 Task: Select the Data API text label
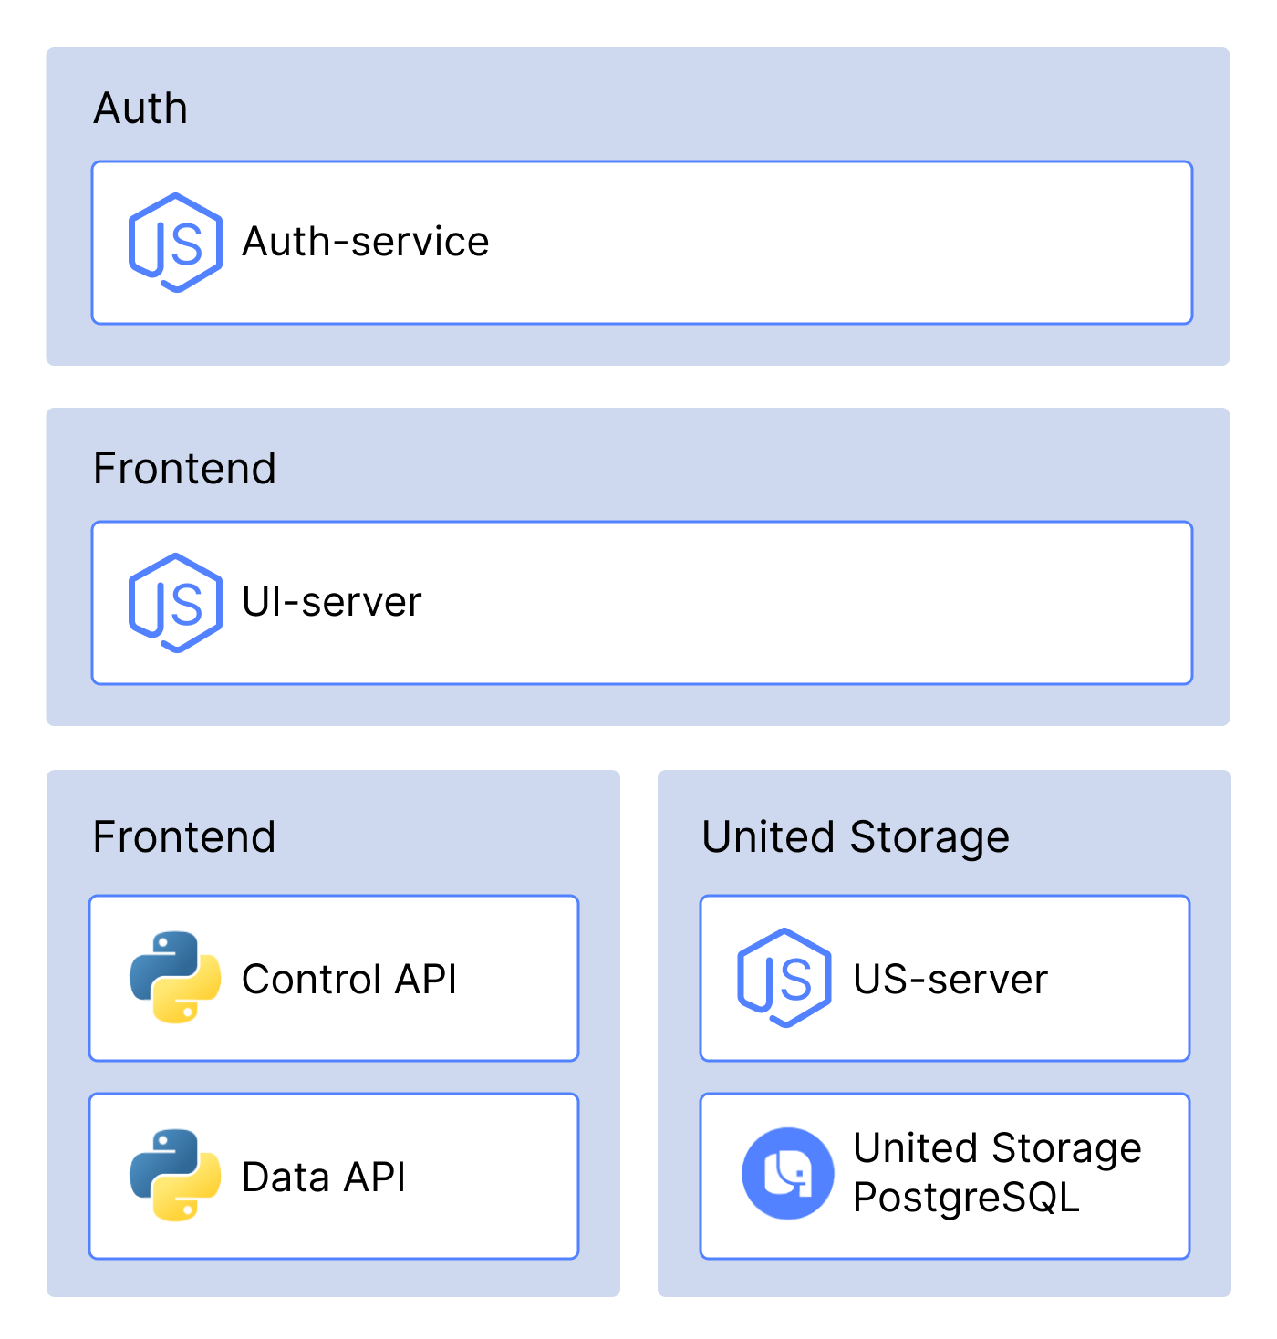click(x=323, y=1178)
